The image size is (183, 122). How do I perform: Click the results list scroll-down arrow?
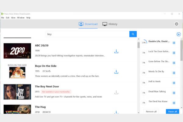(x=138, y=113)
